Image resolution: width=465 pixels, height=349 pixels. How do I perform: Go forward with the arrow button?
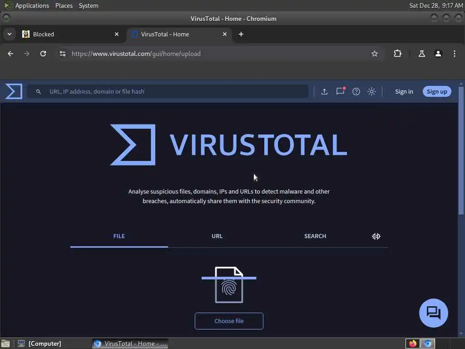(x=26, y=54)
